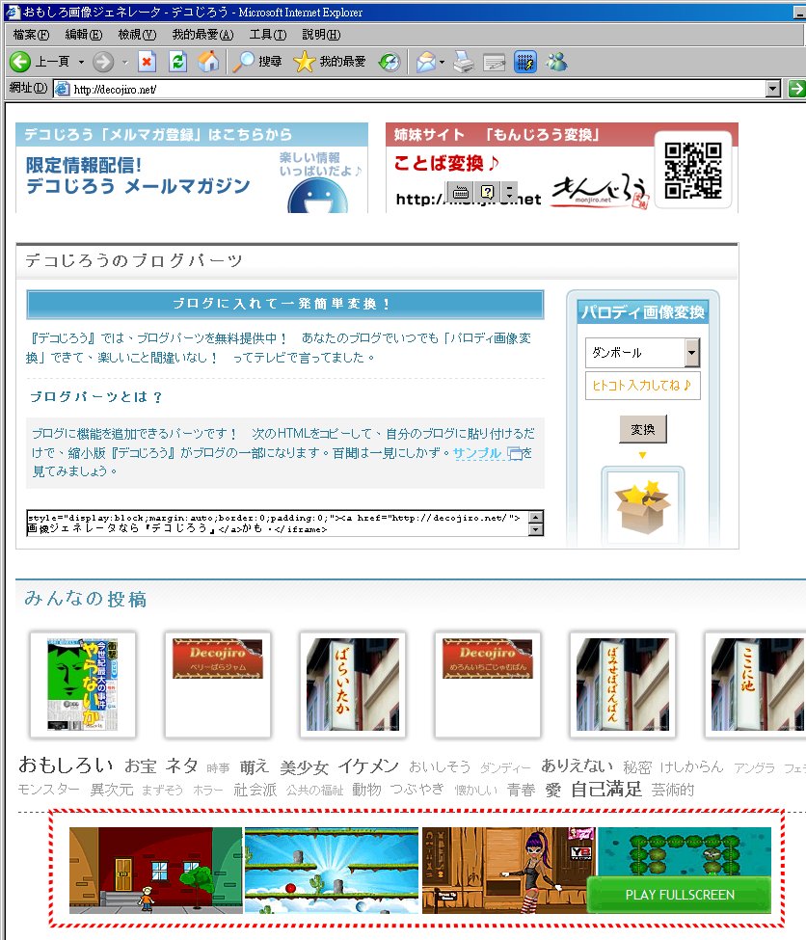Screen dimensions: 806x940
Task: Click the おもしろい tag
Action: [66, 765]
